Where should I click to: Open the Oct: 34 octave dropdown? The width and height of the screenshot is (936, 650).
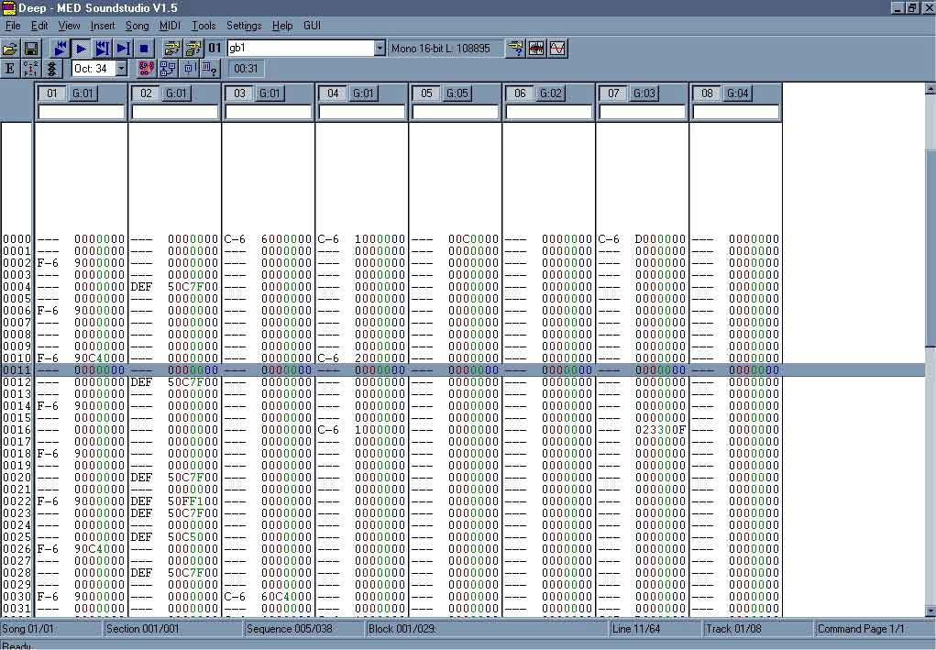point(121,69)
